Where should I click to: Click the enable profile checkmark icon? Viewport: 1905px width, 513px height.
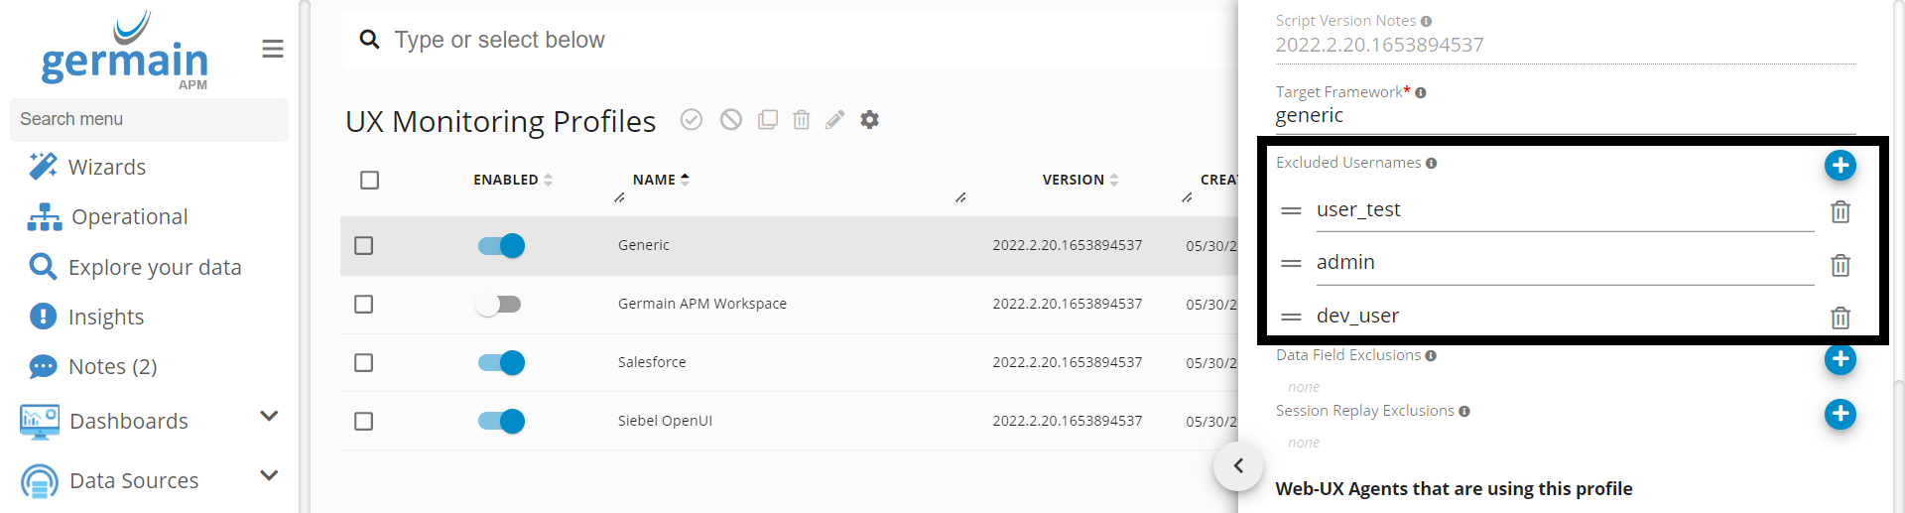click(x=692, y=120)
